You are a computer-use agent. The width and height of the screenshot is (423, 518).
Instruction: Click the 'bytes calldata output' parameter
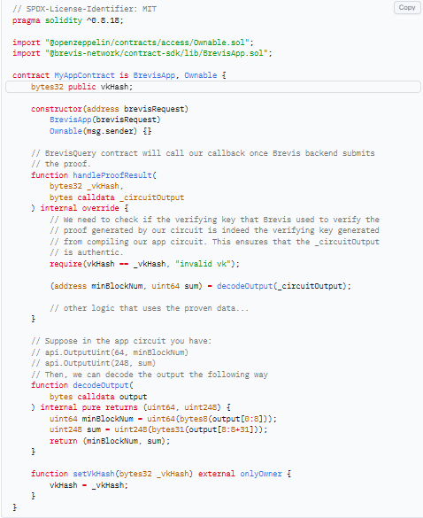(98, 397)
